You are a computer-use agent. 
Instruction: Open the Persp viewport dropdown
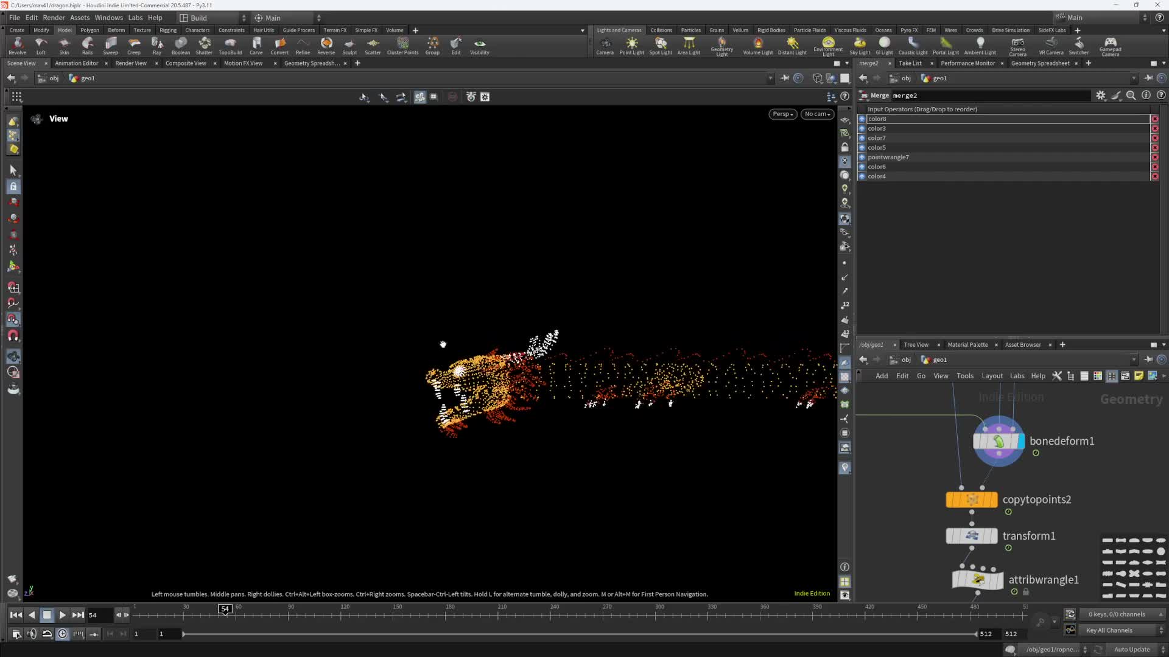pyautogui.click(x=782, y=114)
